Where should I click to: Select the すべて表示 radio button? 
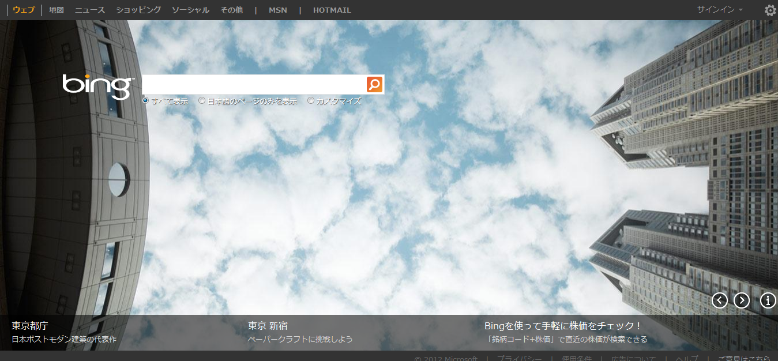click(146, 100)
